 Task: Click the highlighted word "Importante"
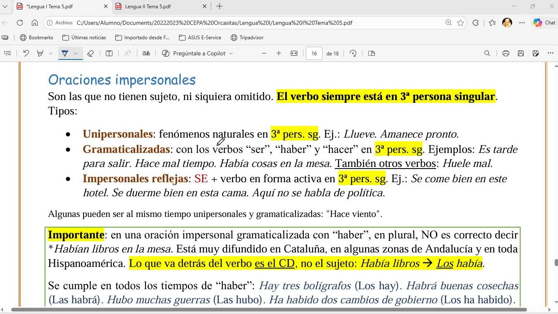(x=76, y=235)
